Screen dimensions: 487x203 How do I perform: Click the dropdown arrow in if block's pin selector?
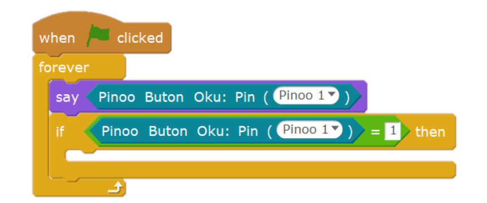coord(334,128)
